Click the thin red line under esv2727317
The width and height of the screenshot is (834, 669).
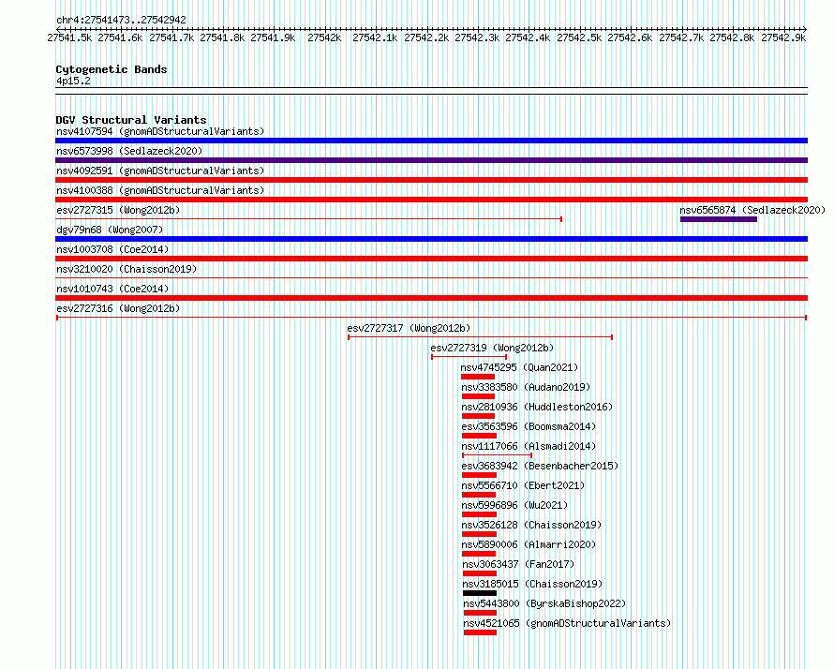481,337
